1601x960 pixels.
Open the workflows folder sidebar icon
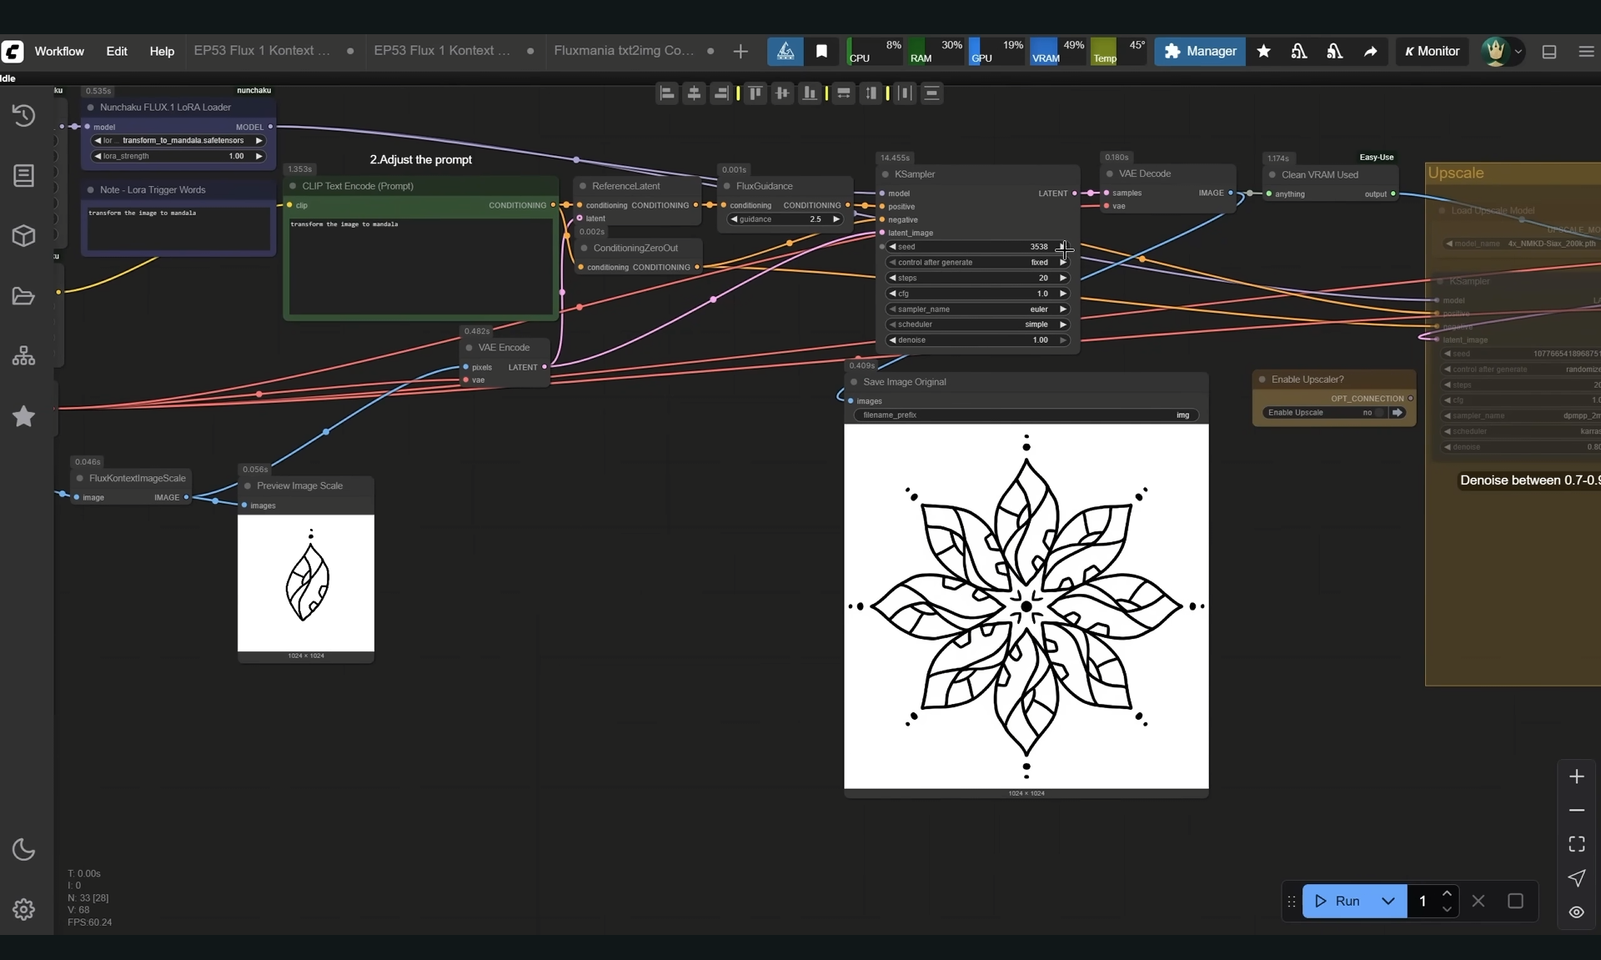tap(23, 296)
